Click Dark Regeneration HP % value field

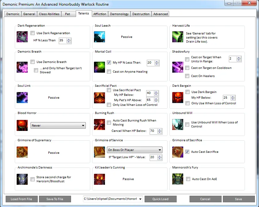(63, 40)
